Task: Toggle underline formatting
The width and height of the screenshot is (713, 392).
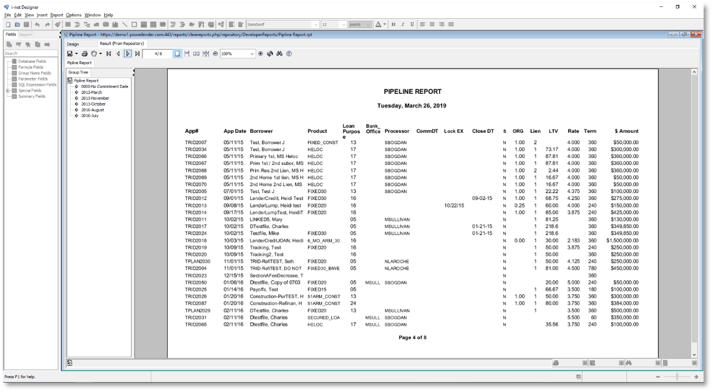Action: click(412, 25)
